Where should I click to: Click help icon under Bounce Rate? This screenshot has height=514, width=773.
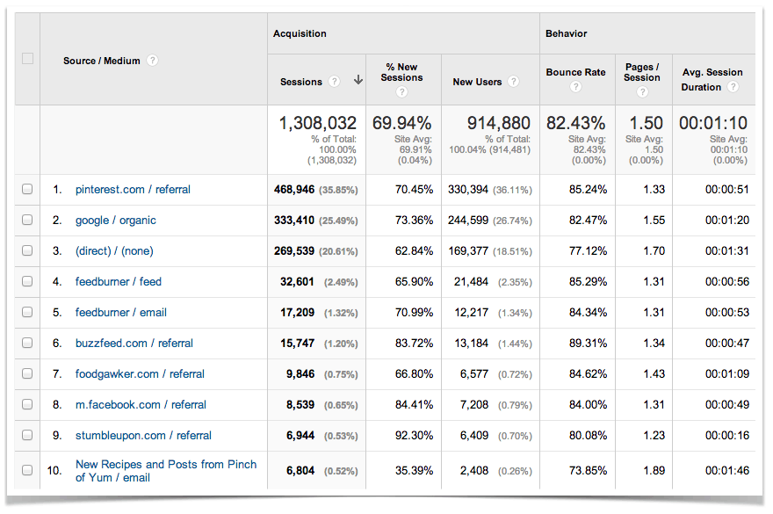[575, 87]
